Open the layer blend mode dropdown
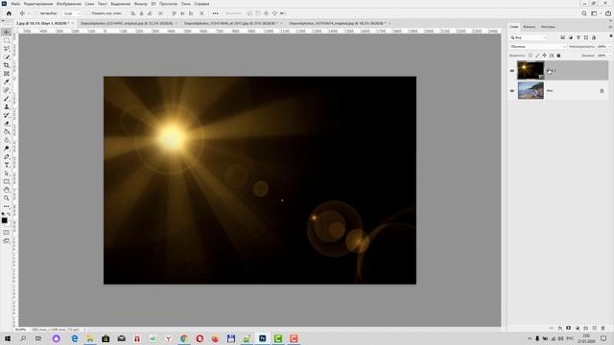614x345 pixels. pyautogui.click(x=538, y=47)
